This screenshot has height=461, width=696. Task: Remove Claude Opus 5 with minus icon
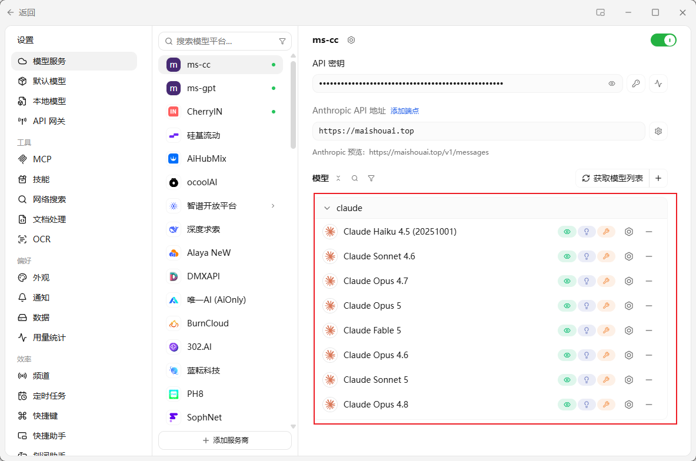pos(649,306)
